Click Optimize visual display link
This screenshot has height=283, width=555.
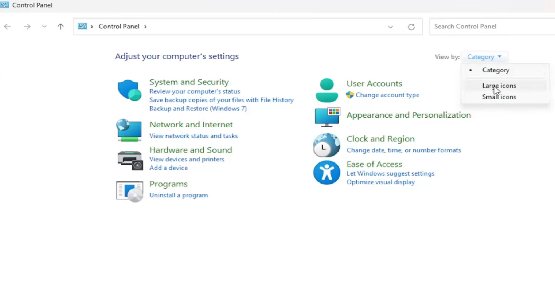point(380,182)
